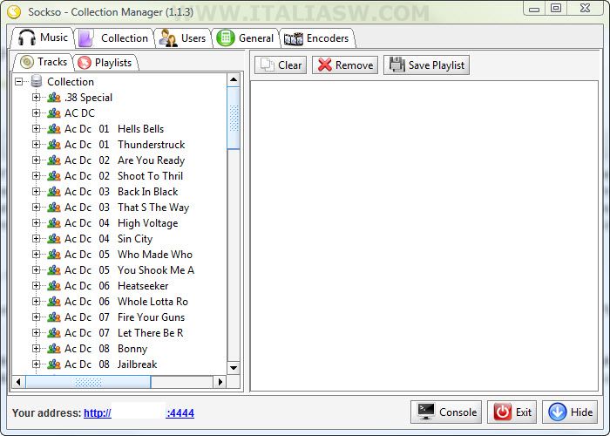Open the Users tab
This screenshot has width=610, height=436.
(x=183, y=38)
